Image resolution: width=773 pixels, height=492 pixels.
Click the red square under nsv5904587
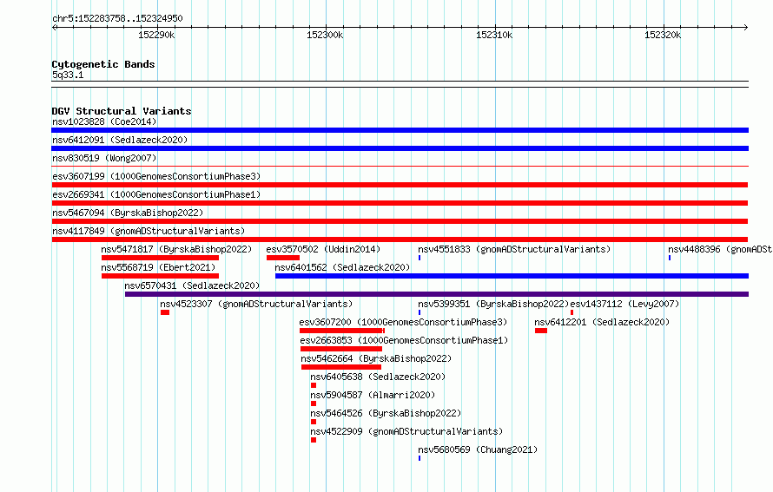click(314, 403)
